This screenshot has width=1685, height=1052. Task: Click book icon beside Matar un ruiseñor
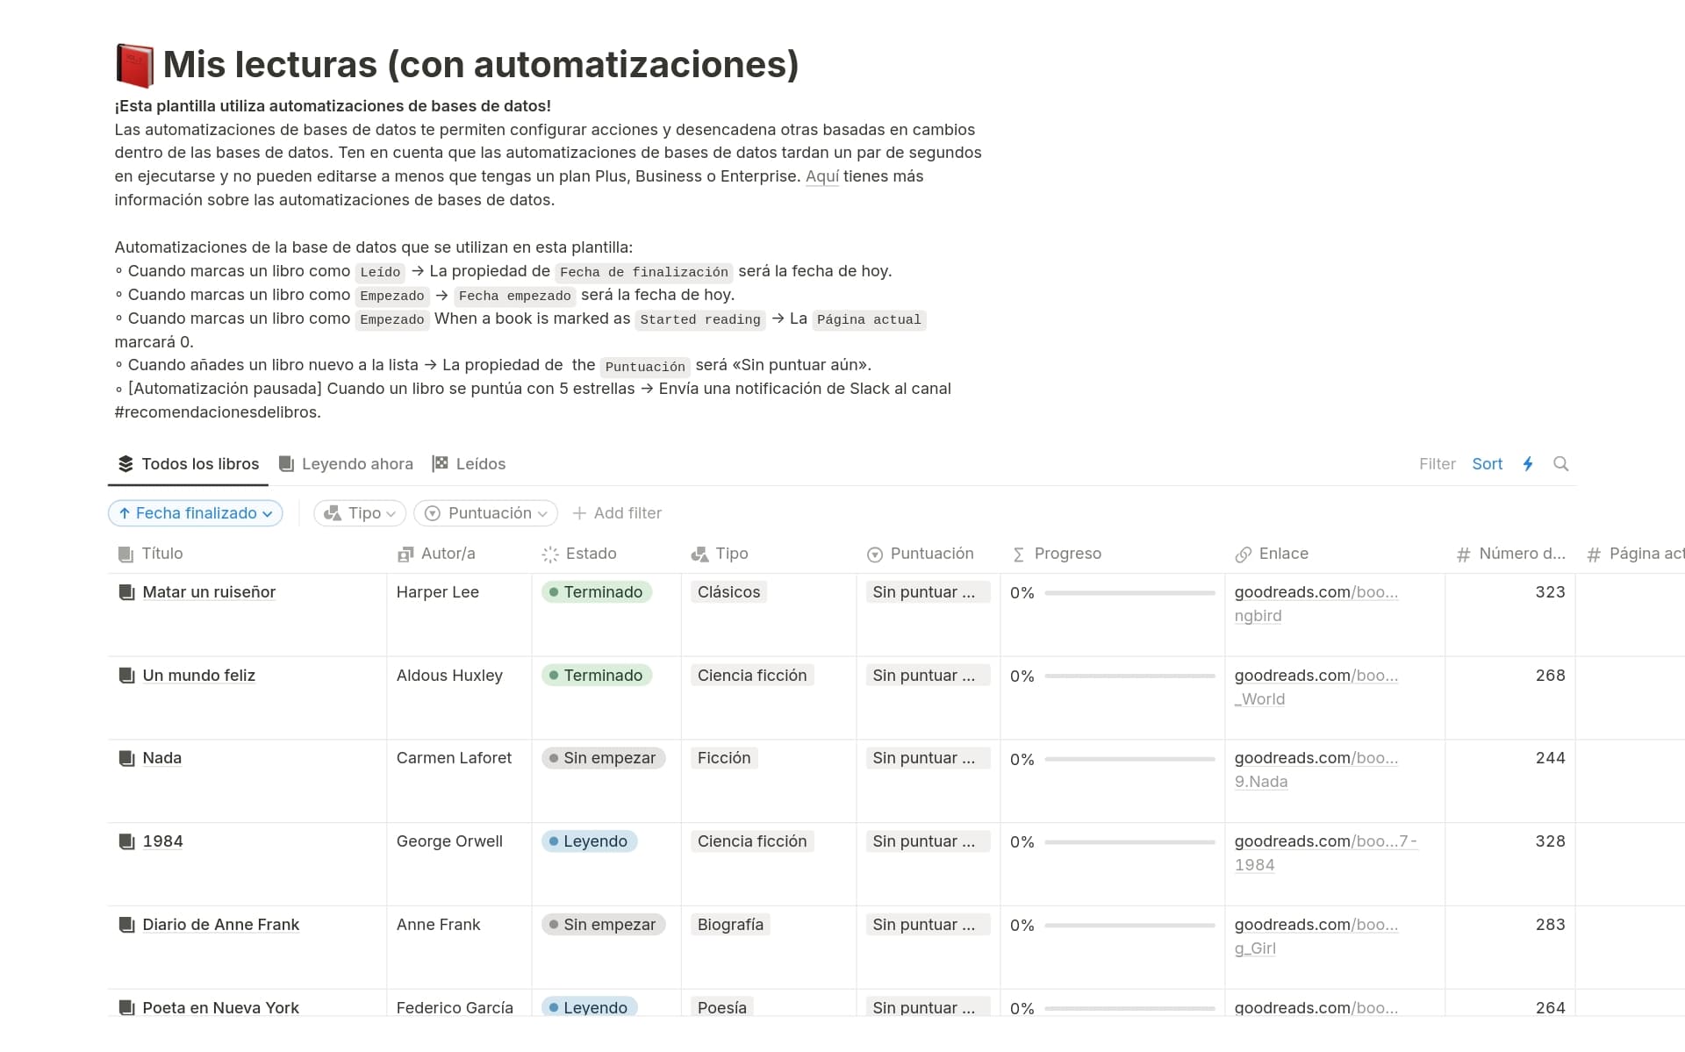pos(126,592)
